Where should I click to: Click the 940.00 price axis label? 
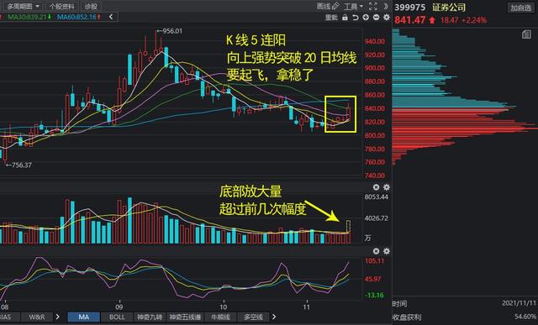click(x=375, y=41)
